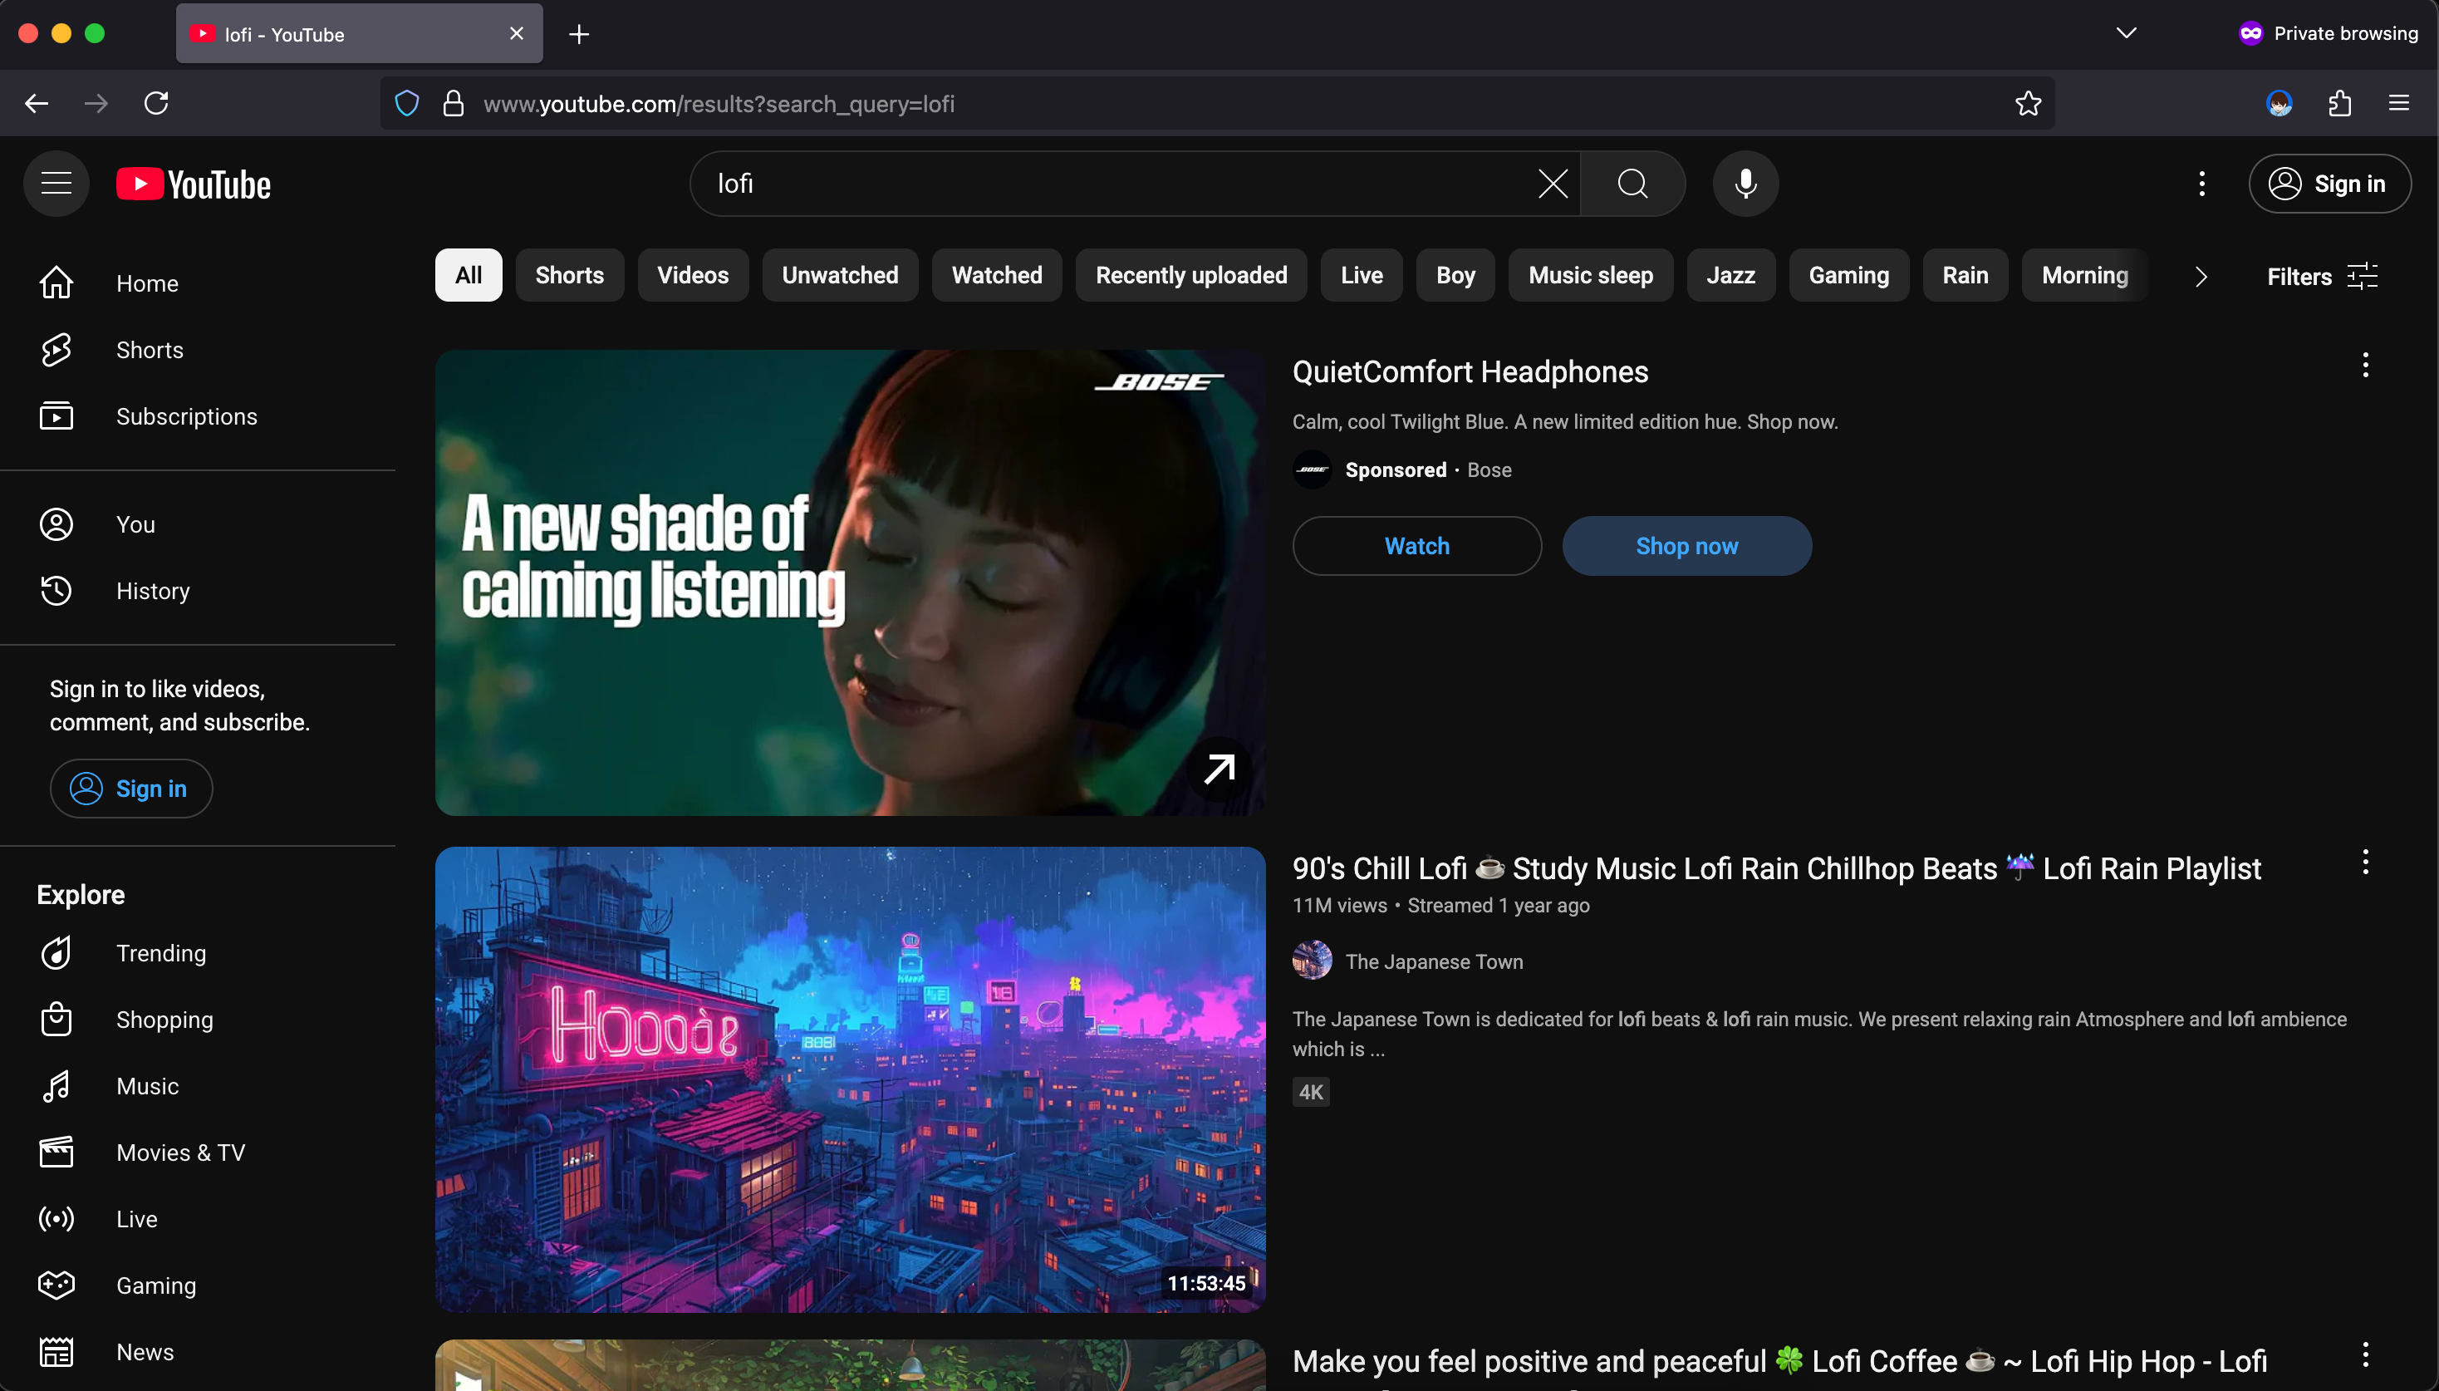
Task: Enable the Live filter chip
Action: click(x=1361, y=275)
